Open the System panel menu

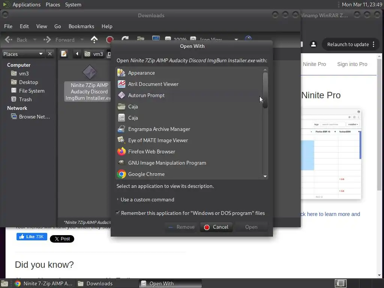coord(73,4)
